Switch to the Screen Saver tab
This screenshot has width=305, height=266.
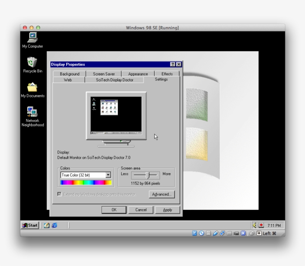click(104, 74)
